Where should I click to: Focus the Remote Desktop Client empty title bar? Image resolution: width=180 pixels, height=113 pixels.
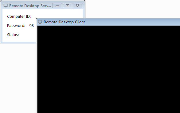132,22
